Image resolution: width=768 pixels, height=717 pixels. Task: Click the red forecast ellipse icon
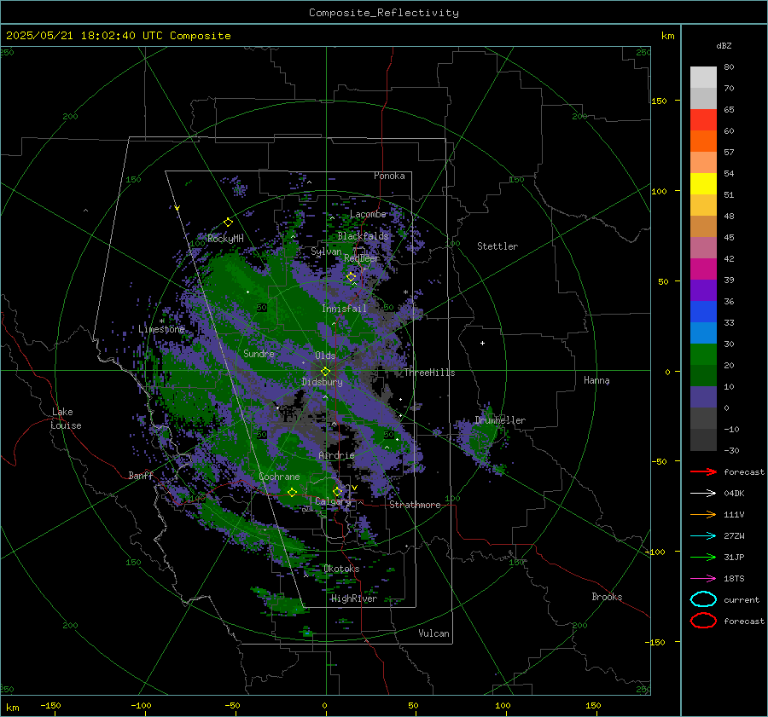click(703, 621)
